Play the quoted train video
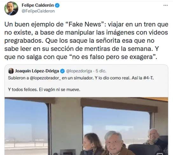 (86, 126)
